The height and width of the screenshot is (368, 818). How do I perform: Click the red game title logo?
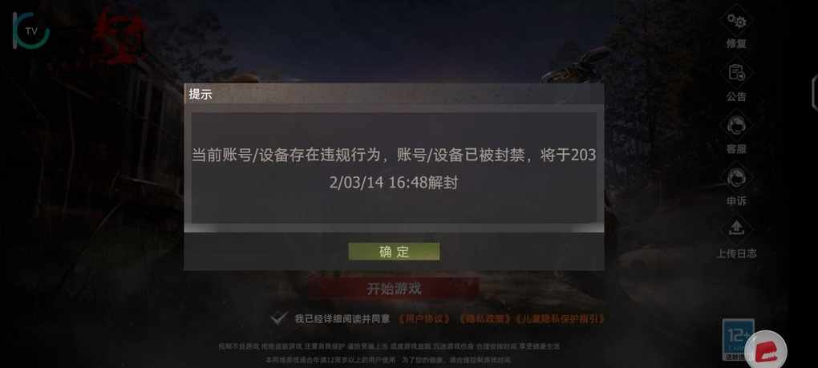pyautogui.click(x=119, y=34)
